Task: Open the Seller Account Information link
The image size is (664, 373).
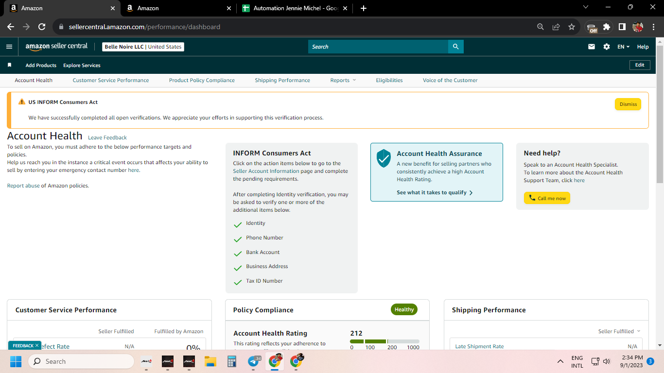Action: [266, 171]
